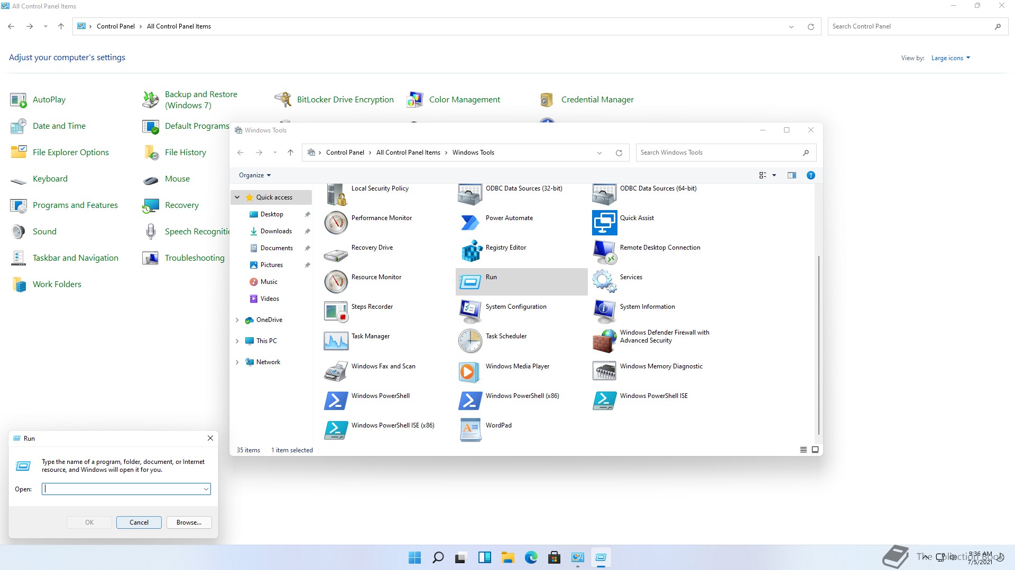Expand the Network tree node
The width and height of the screenshot is (1015, 570).
237,362
